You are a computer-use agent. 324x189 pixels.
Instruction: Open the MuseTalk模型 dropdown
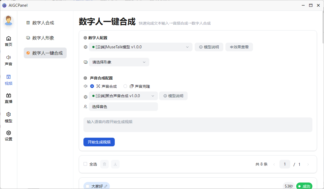[x=140, y=47]
